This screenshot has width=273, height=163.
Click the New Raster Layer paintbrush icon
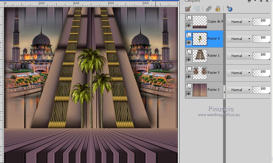188,9
